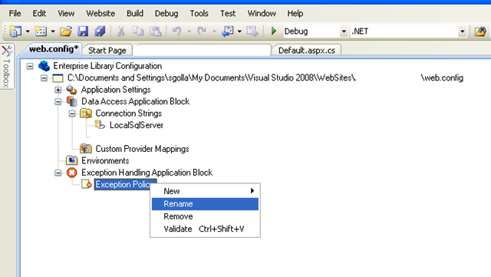Collapse the Connection Strings node

coord(72,114)
